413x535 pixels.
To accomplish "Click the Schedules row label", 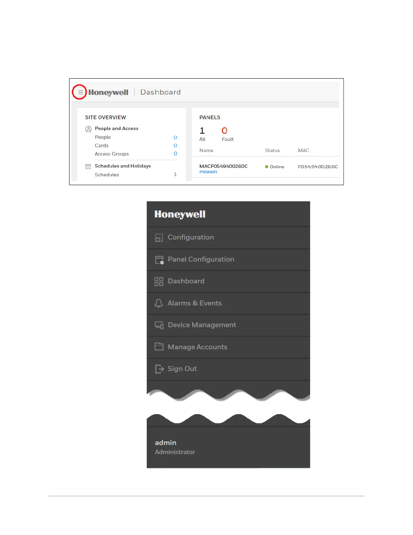I will tap(107, 175).
